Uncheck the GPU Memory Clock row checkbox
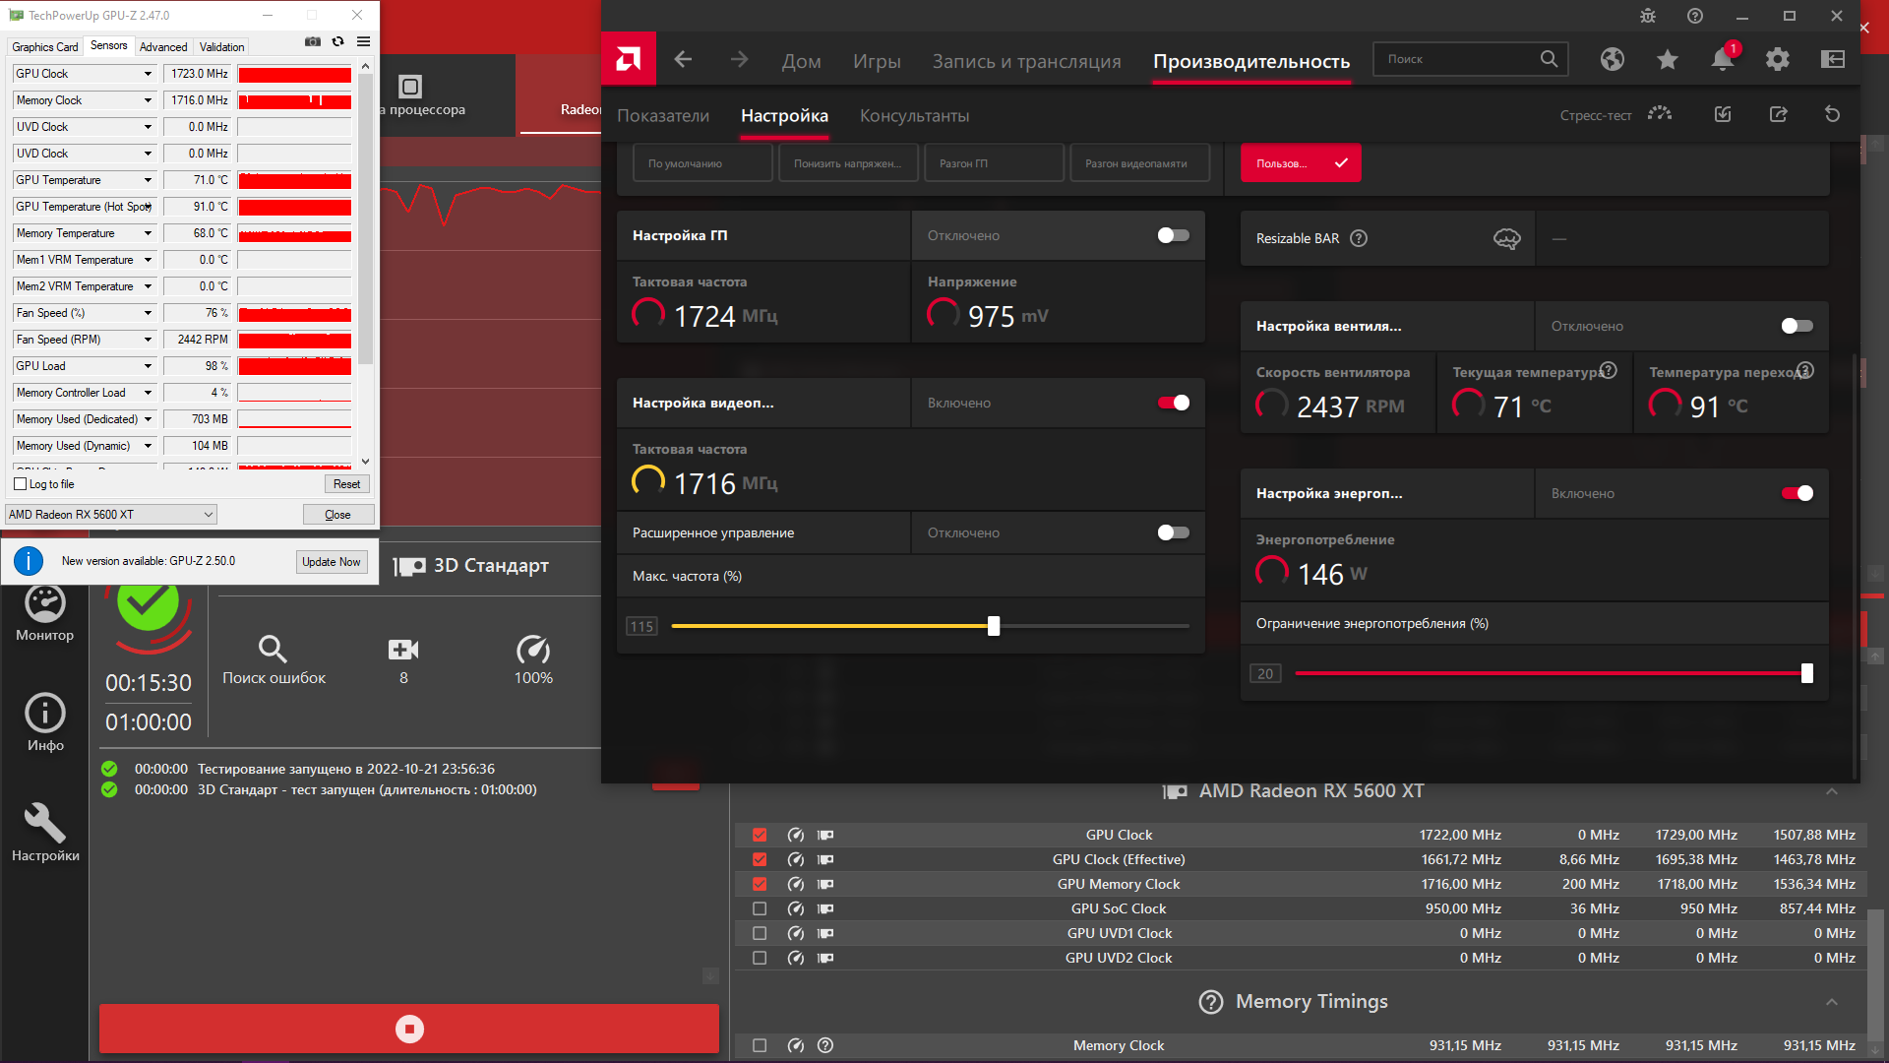Viewport: 1889px width, 1063px height. pyautogui.click(x=760, y=884)
